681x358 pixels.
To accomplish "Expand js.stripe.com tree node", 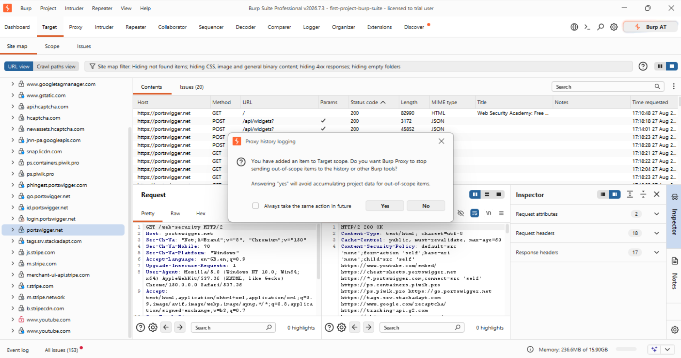I will tap(13, 252).
